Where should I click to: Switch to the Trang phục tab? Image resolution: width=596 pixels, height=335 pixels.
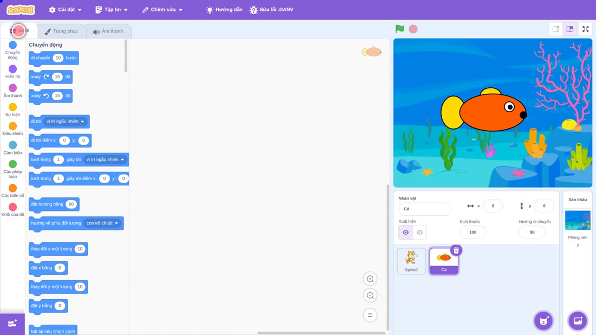click(x=61, y=31)
